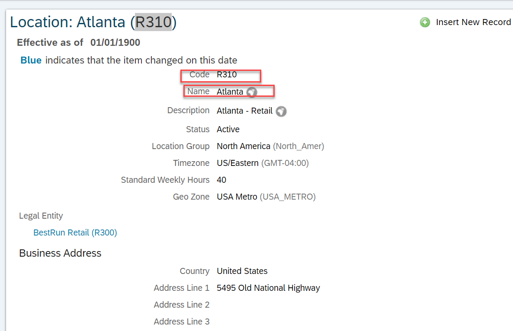Screen dimensions: 513x331
Task: Click the US/Eastern timezone value
Action: [237, 163]
